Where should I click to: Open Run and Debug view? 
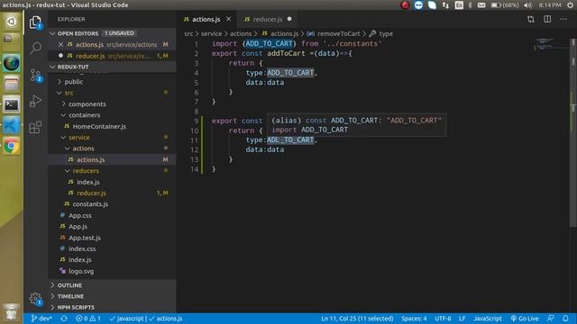tap(35, 101)
